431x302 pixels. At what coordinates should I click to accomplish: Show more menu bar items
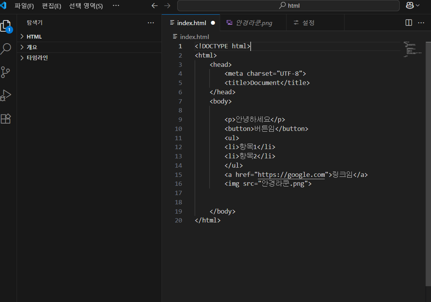(x=116, y=5)
